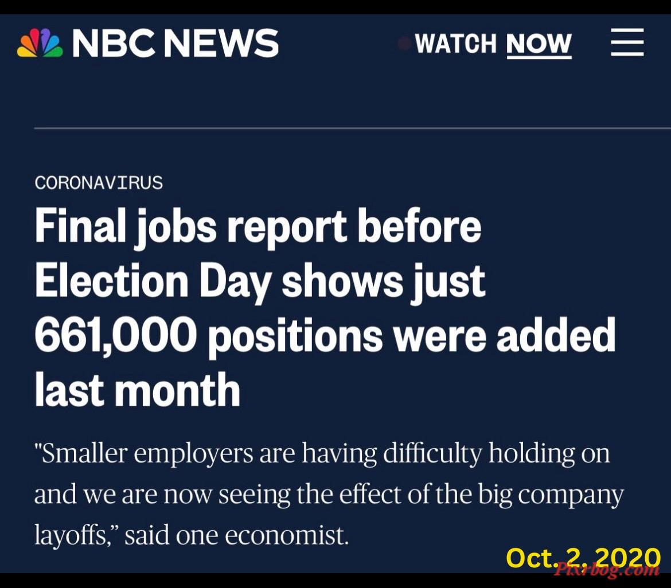
Task: Click the phrase 'said one economist'
Action: click(x=236, y=535)
